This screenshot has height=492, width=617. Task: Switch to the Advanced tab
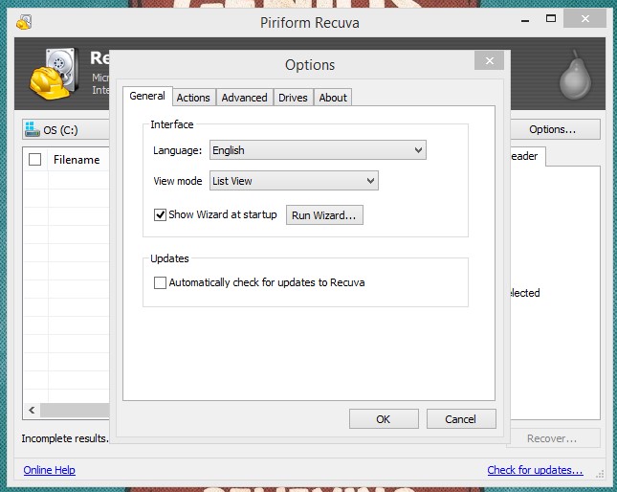tap(244, 98)
